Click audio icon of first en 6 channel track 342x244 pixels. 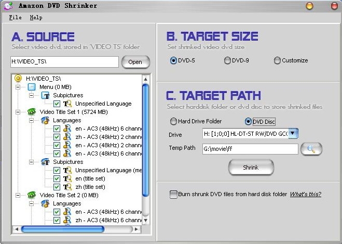click(67, 129)
